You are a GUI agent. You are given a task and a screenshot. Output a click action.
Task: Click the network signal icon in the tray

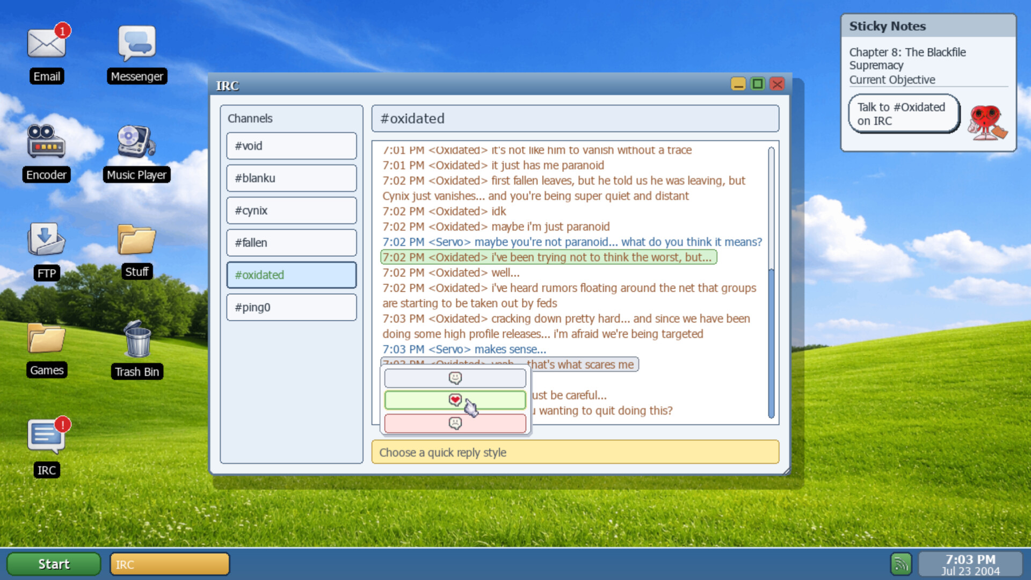coord(901,563)
